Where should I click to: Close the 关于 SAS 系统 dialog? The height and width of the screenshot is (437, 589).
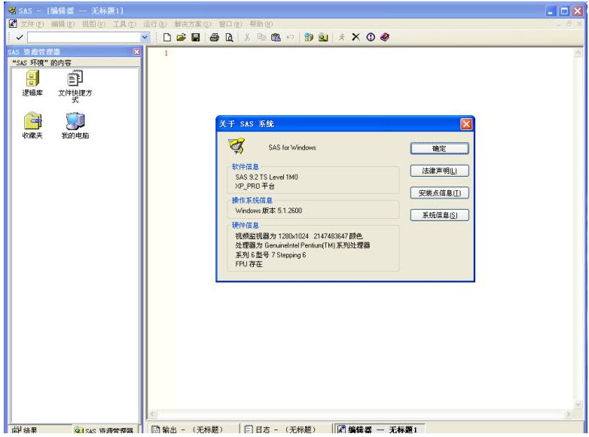pos(466,124)
